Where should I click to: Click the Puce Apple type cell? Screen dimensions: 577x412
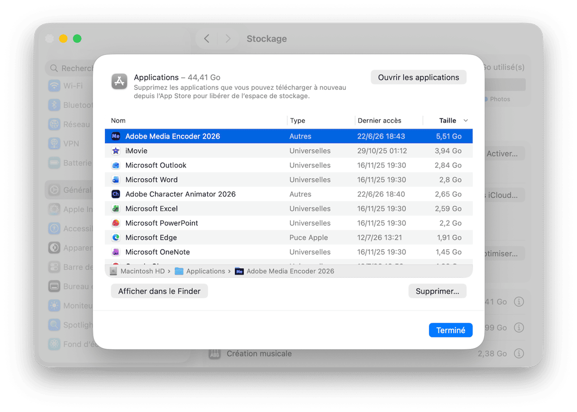(x=308, y=238)
